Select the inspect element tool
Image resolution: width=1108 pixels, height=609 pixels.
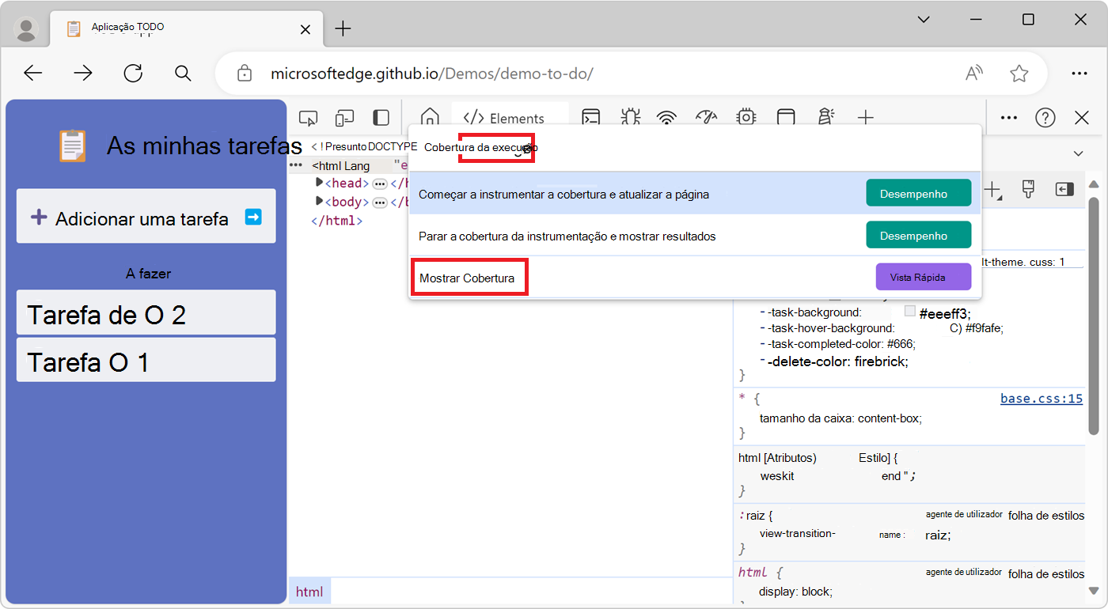[308, 116]
